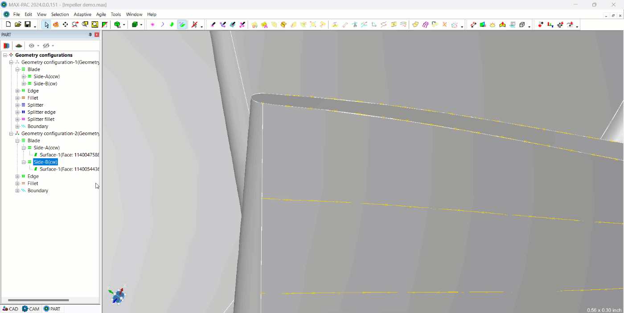Switch to the CAM tab
Viewport: 624px width, 313px height.
31,309
